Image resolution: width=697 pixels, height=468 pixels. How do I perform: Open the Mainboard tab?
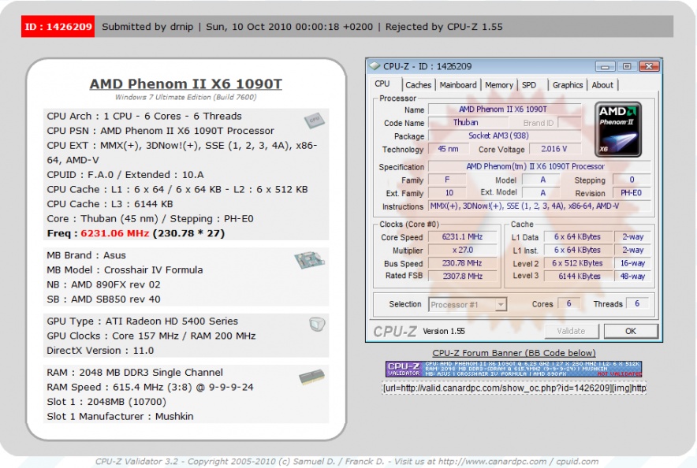(458, 85)
